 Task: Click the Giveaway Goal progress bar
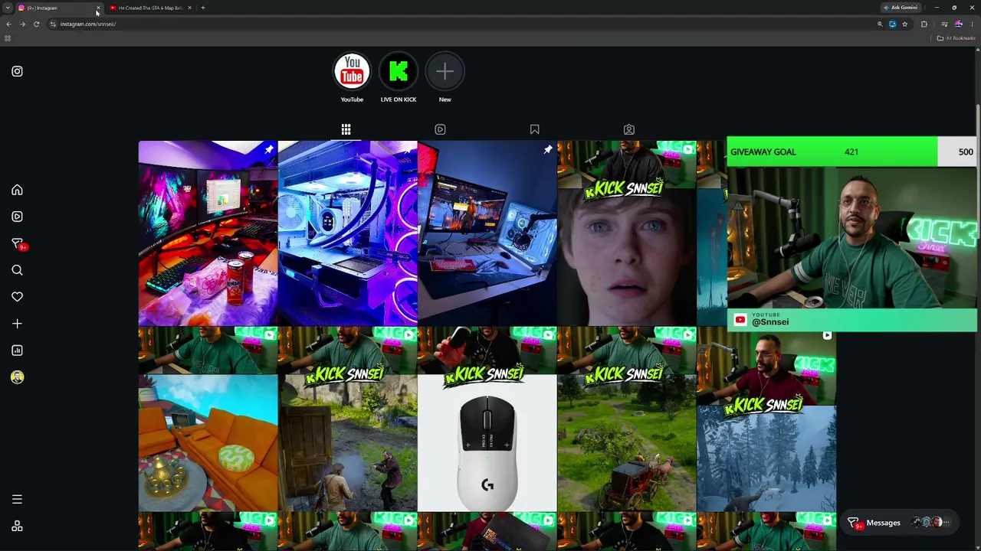point(851,152)
